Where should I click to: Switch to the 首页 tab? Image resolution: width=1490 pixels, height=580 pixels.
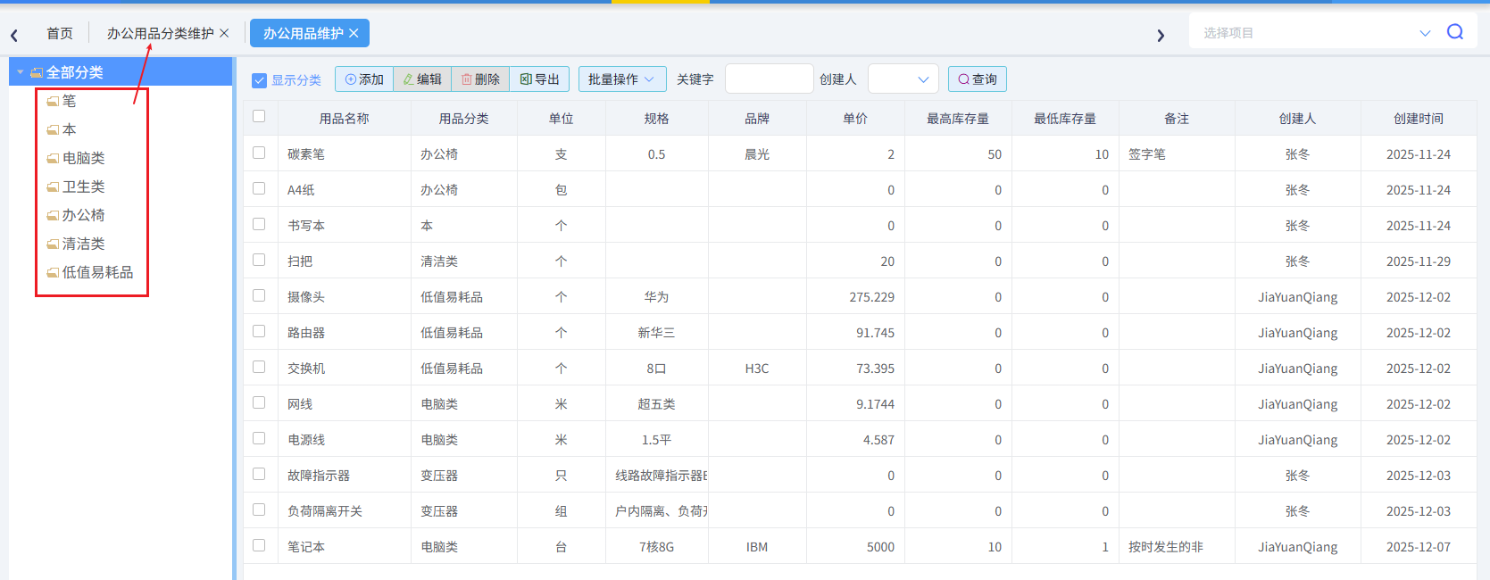60,33
